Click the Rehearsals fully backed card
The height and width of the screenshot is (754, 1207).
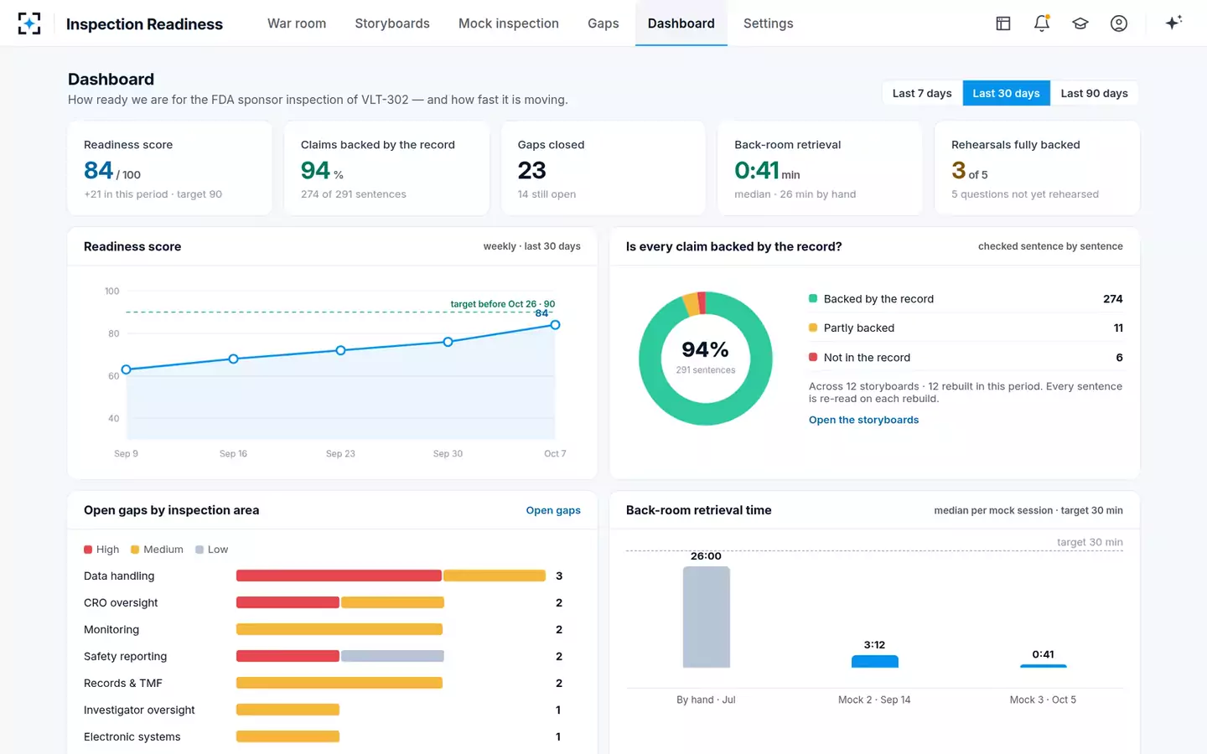tap(1037, 168)
